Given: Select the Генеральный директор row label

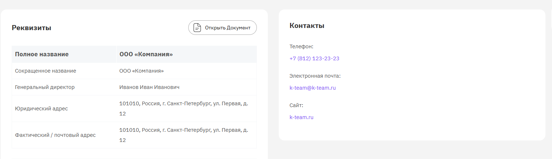Looking at the screenshot, I should (x=45, y=87).
